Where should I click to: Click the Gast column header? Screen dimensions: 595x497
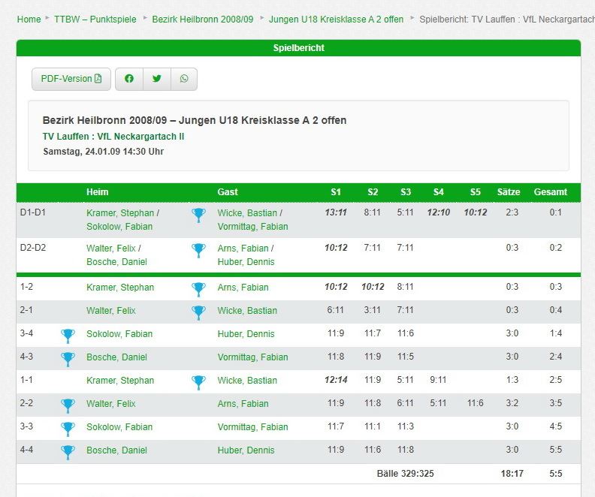(228, 192)
